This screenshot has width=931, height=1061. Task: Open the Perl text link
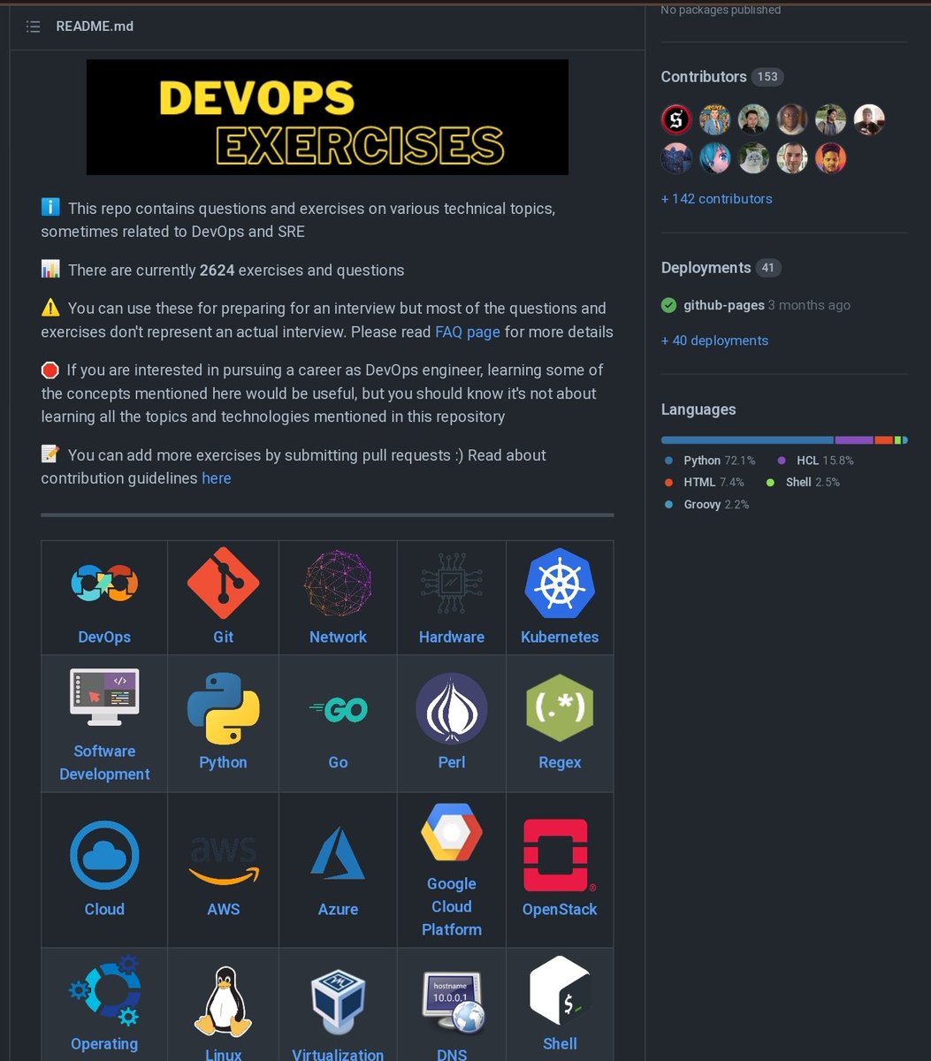452,762
